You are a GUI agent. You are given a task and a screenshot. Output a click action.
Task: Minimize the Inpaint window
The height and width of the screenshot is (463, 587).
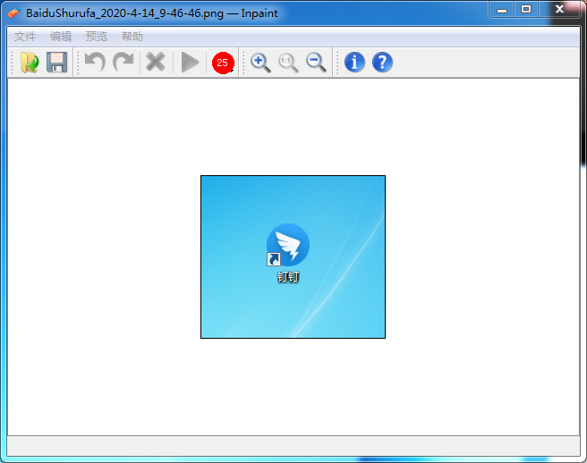[502, 9]
